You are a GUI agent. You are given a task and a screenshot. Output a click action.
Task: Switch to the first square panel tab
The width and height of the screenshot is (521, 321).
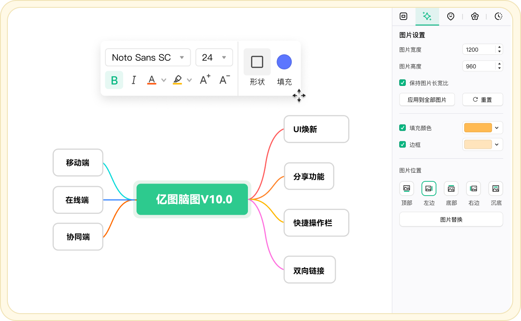click(404, 16)
